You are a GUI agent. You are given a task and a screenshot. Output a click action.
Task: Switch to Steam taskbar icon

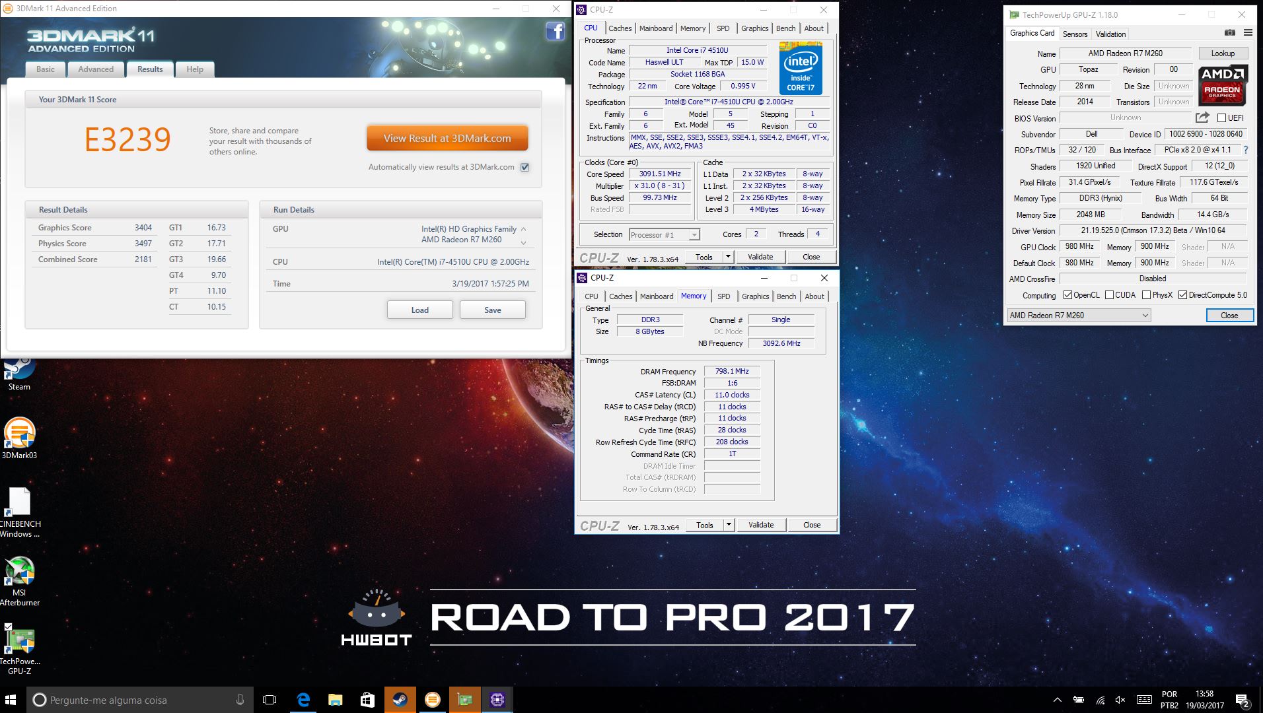pos(400,700)
